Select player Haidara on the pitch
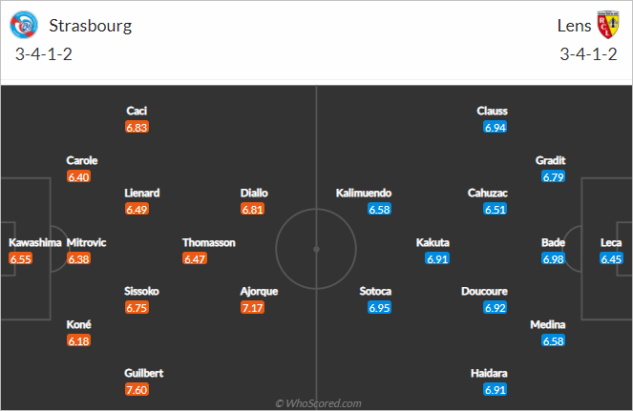Image resolution: width=633 pixels, height=411 pixels. pyautogui.click(x=489, y=373)
